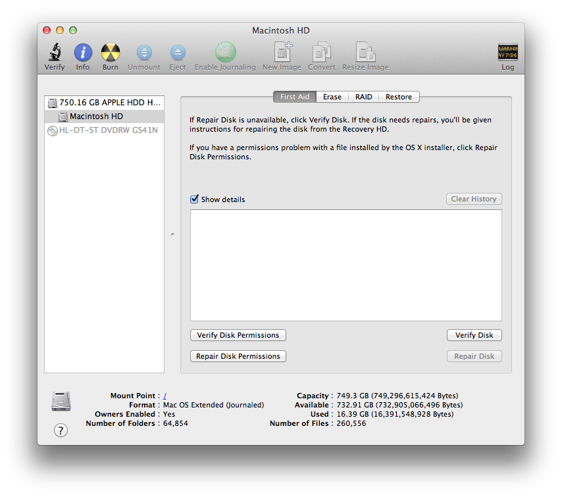Click the Used value 16.39 GB
The width and height of the screenshot is (562, 497).
pyautogui.click(x=395, y=414)
